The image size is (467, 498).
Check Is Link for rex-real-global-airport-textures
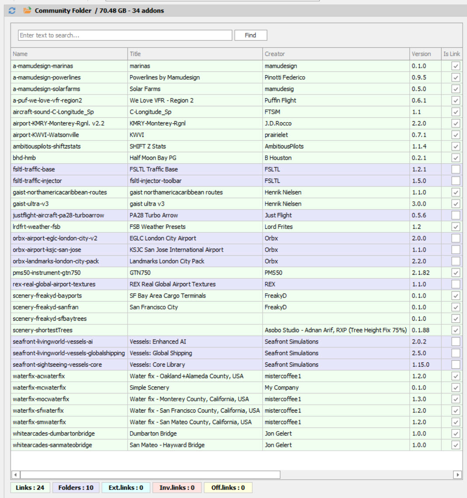pyautogui.click(x=456, y=284)
